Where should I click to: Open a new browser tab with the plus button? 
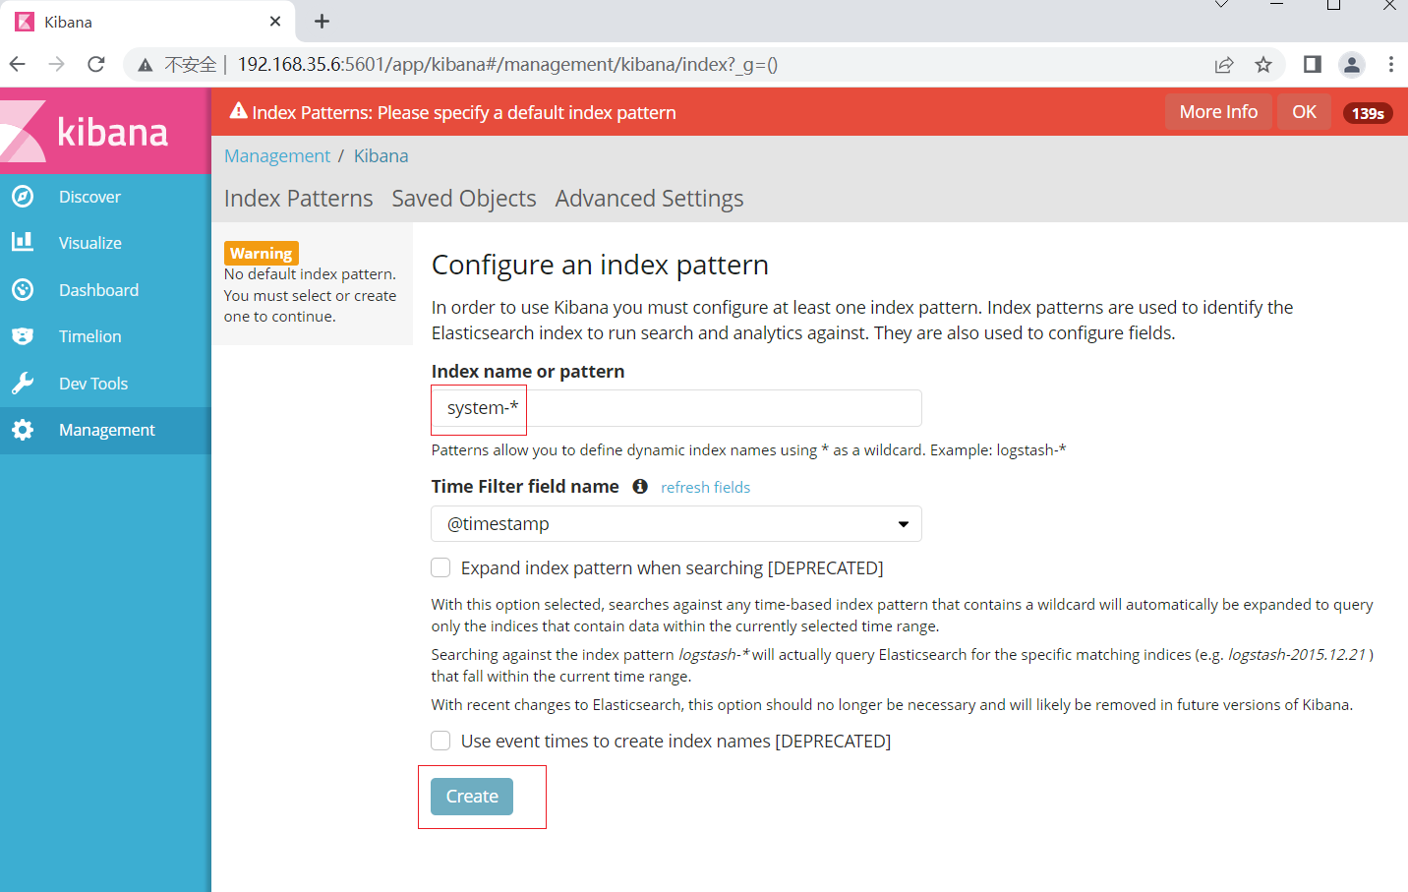point(322,22)
